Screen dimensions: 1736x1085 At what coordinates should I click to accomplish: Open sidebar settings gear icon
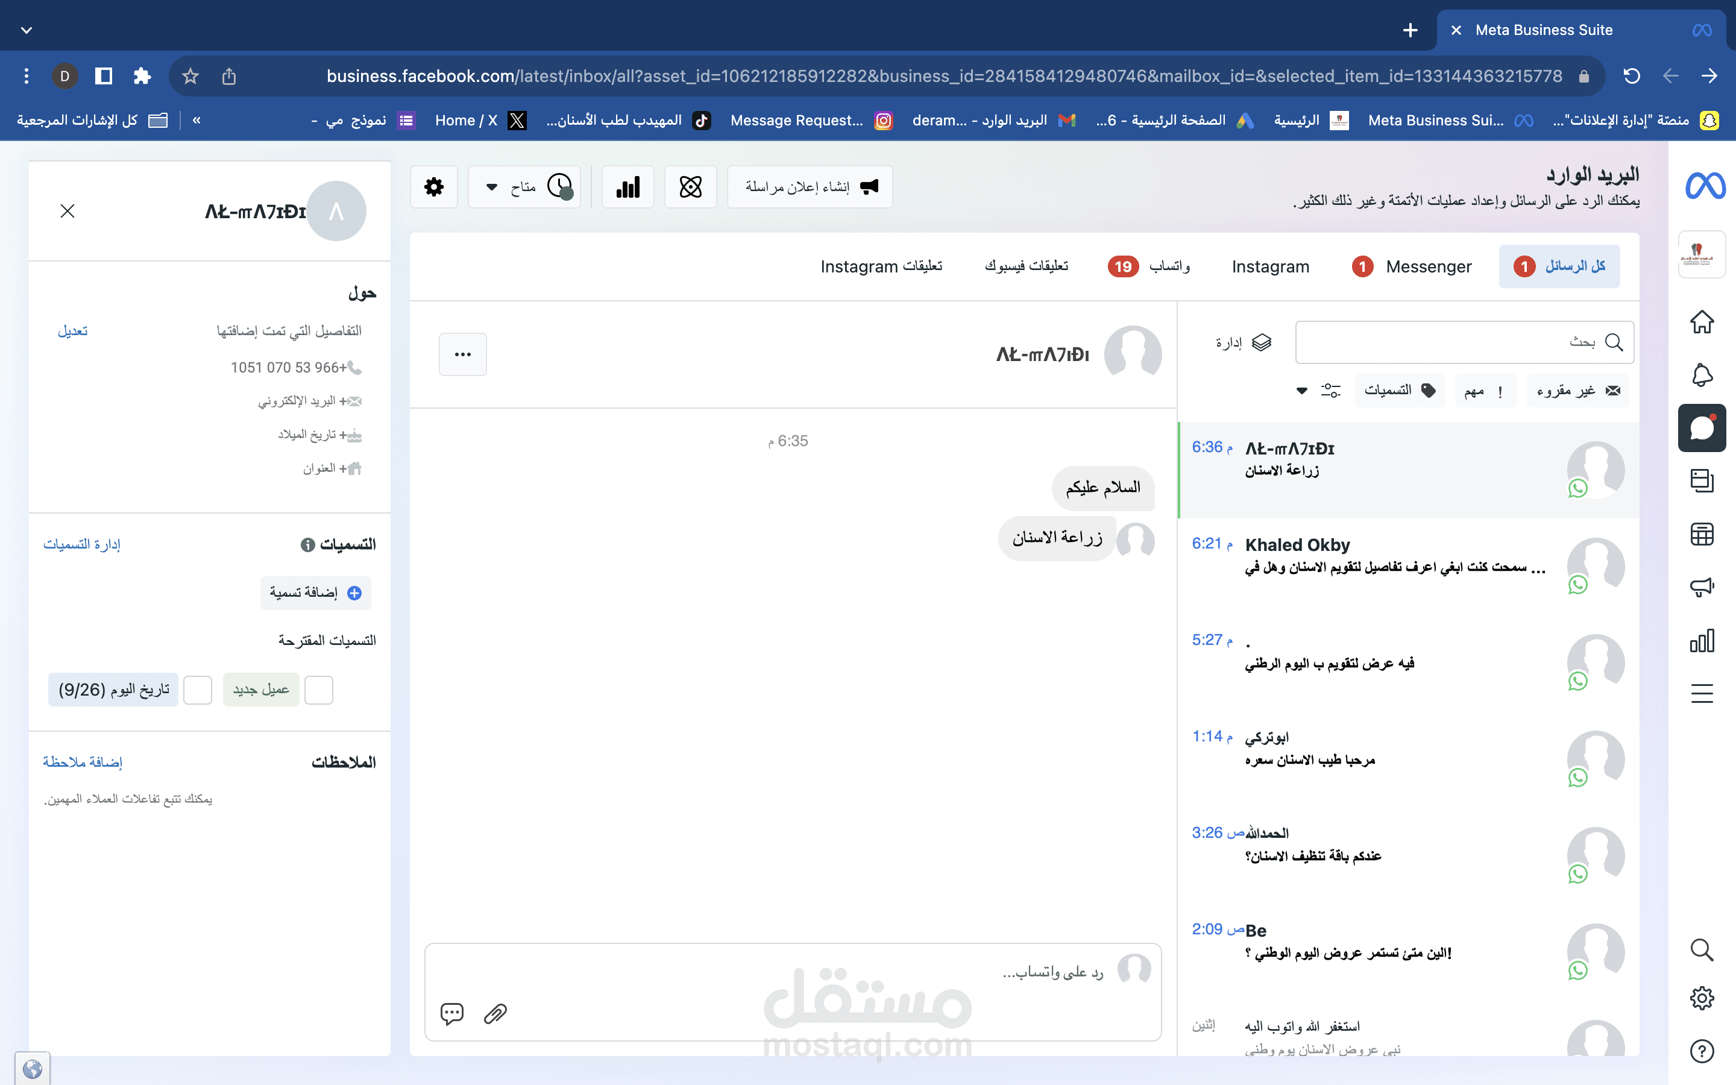click(1702, 998)
